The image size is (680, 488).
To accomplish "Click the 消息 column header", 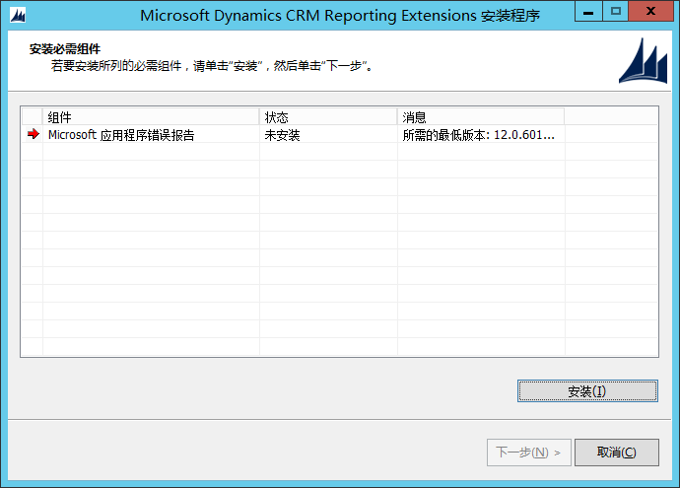I will tap(481, 116).
